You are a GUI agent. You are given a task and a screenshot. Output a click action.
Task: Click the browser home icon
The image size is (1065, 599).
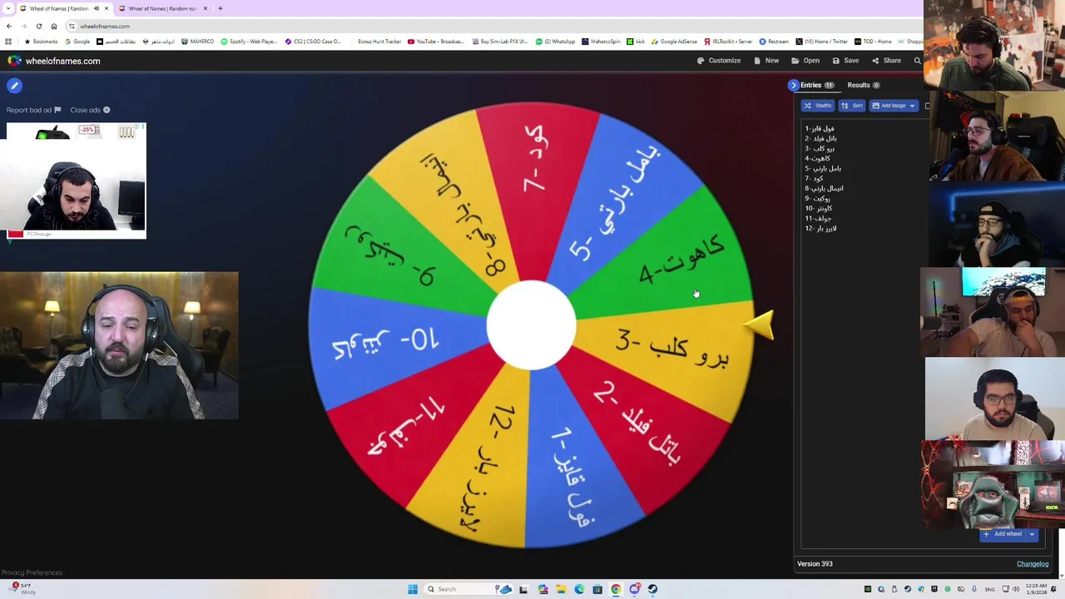click(x=54, y=26)
